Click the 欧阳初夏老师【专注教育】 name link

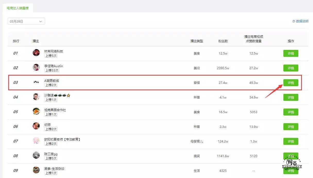(x=62, y=139)
